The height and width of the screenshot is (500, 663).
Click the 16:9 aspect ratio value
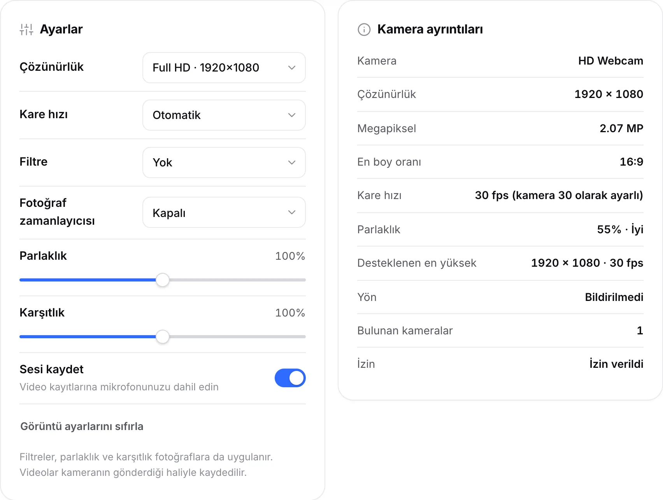point(631,162)
